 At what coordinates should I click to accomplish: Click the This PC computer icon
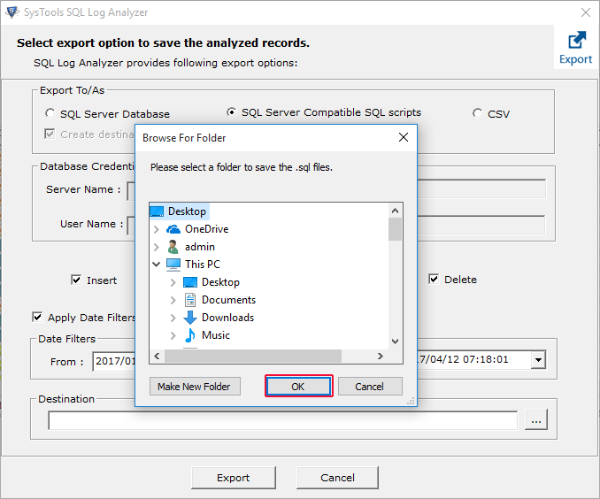(173, 265)
